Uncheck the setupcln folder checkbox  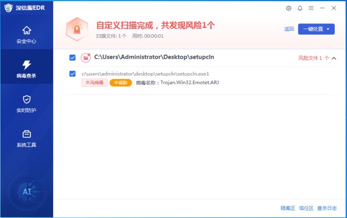(x=72, y=58)
